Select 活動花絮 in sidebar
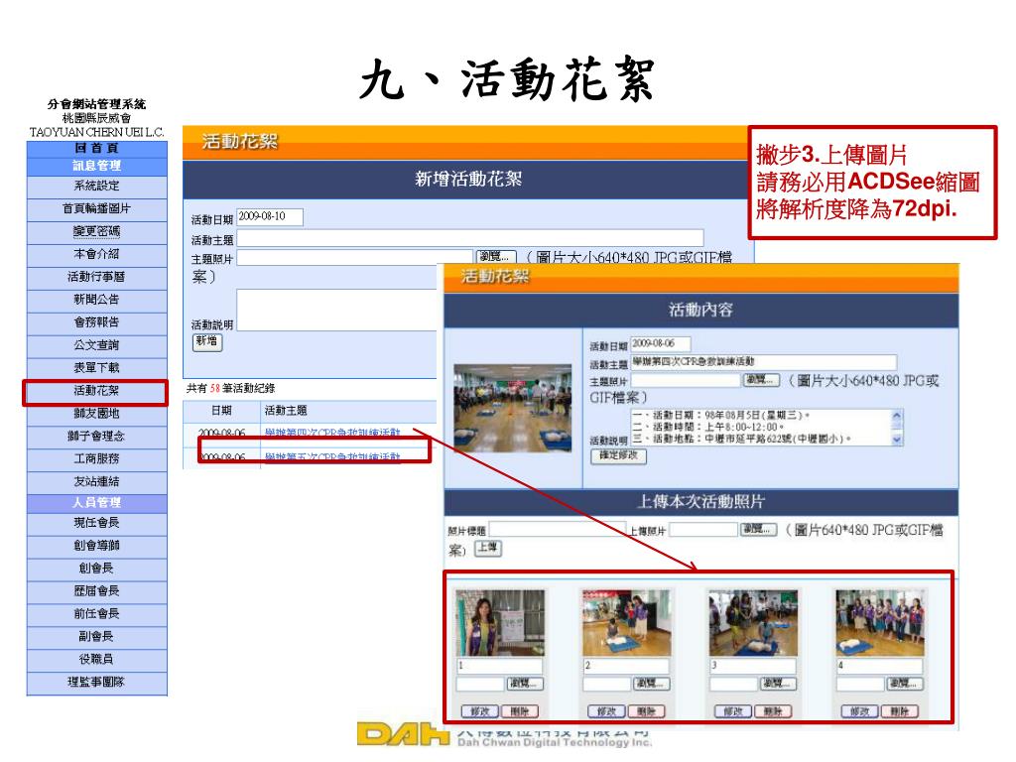 (96, 391)
